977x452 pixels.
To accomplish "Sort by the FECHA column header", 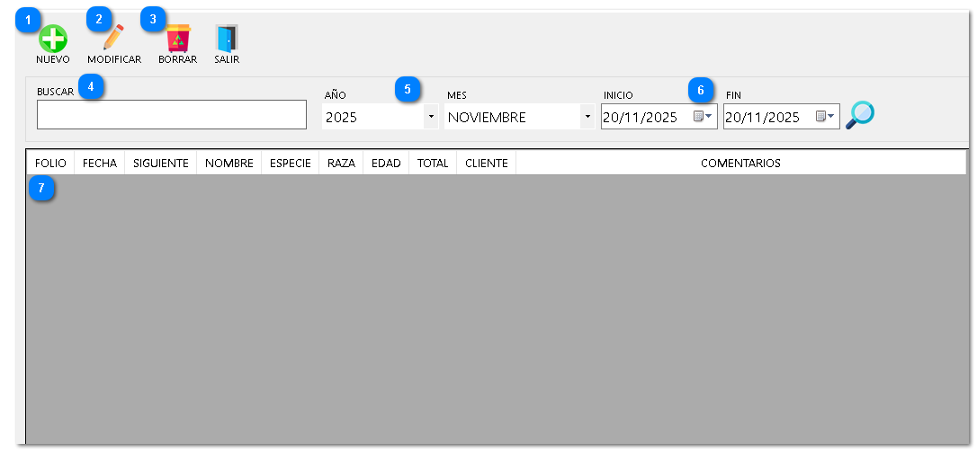I will 100,164.
